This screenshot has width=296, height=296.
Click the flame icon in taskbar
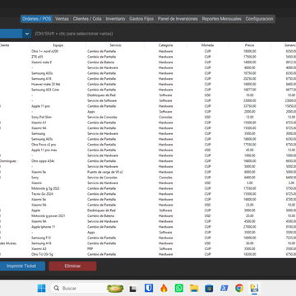point(164,288)
